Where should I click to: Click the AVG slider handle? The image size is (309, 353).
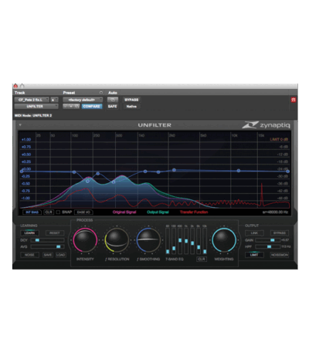click(x=59, y=246)
